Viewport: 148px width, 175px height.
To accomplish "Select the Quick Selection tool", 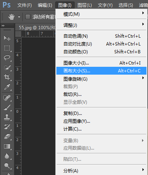I will (x=7, y=68).
